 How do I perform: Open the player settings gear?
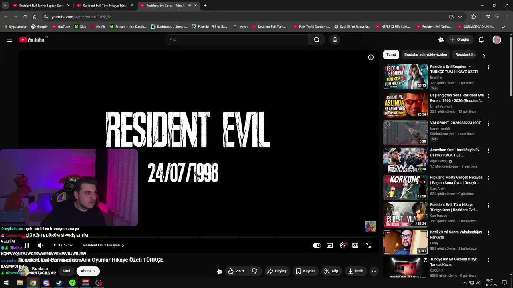tap(343, 245)
